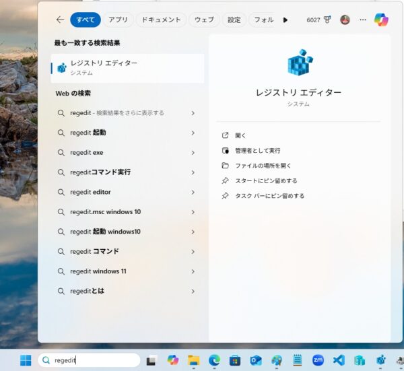The width and height of the screenshot is (404, 371).
Task: Select web suggestion regeditコマンド実行
Action: coord(127,172)
